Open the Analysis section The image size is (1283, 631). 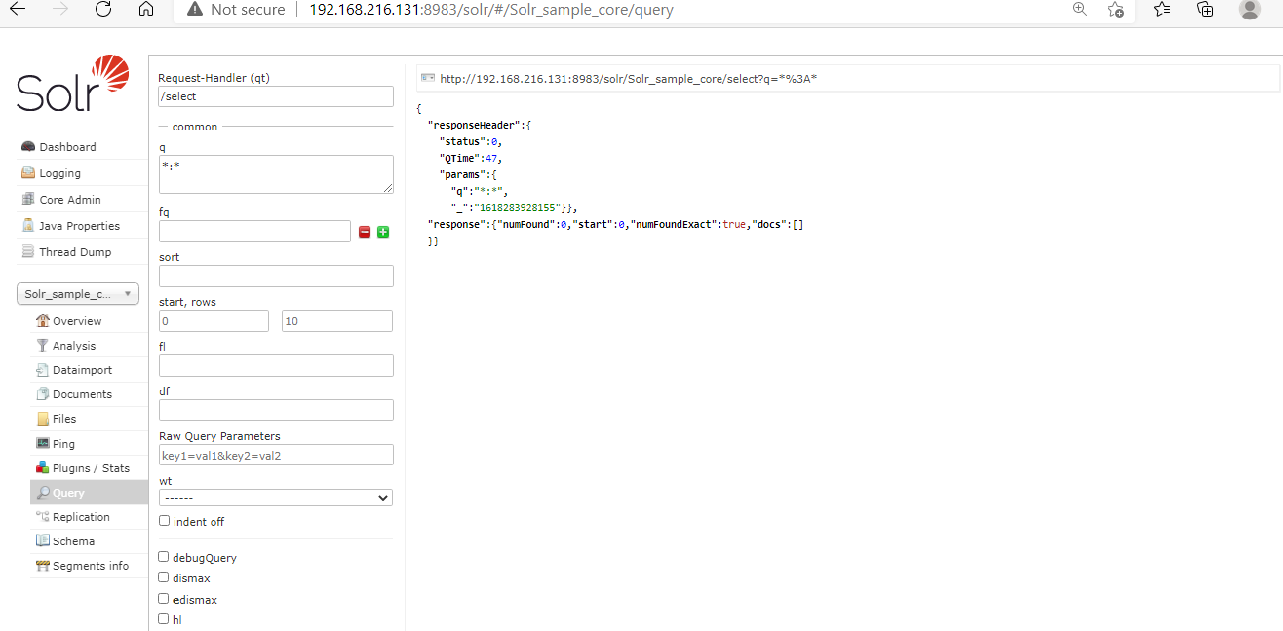(x=73, y=345)
